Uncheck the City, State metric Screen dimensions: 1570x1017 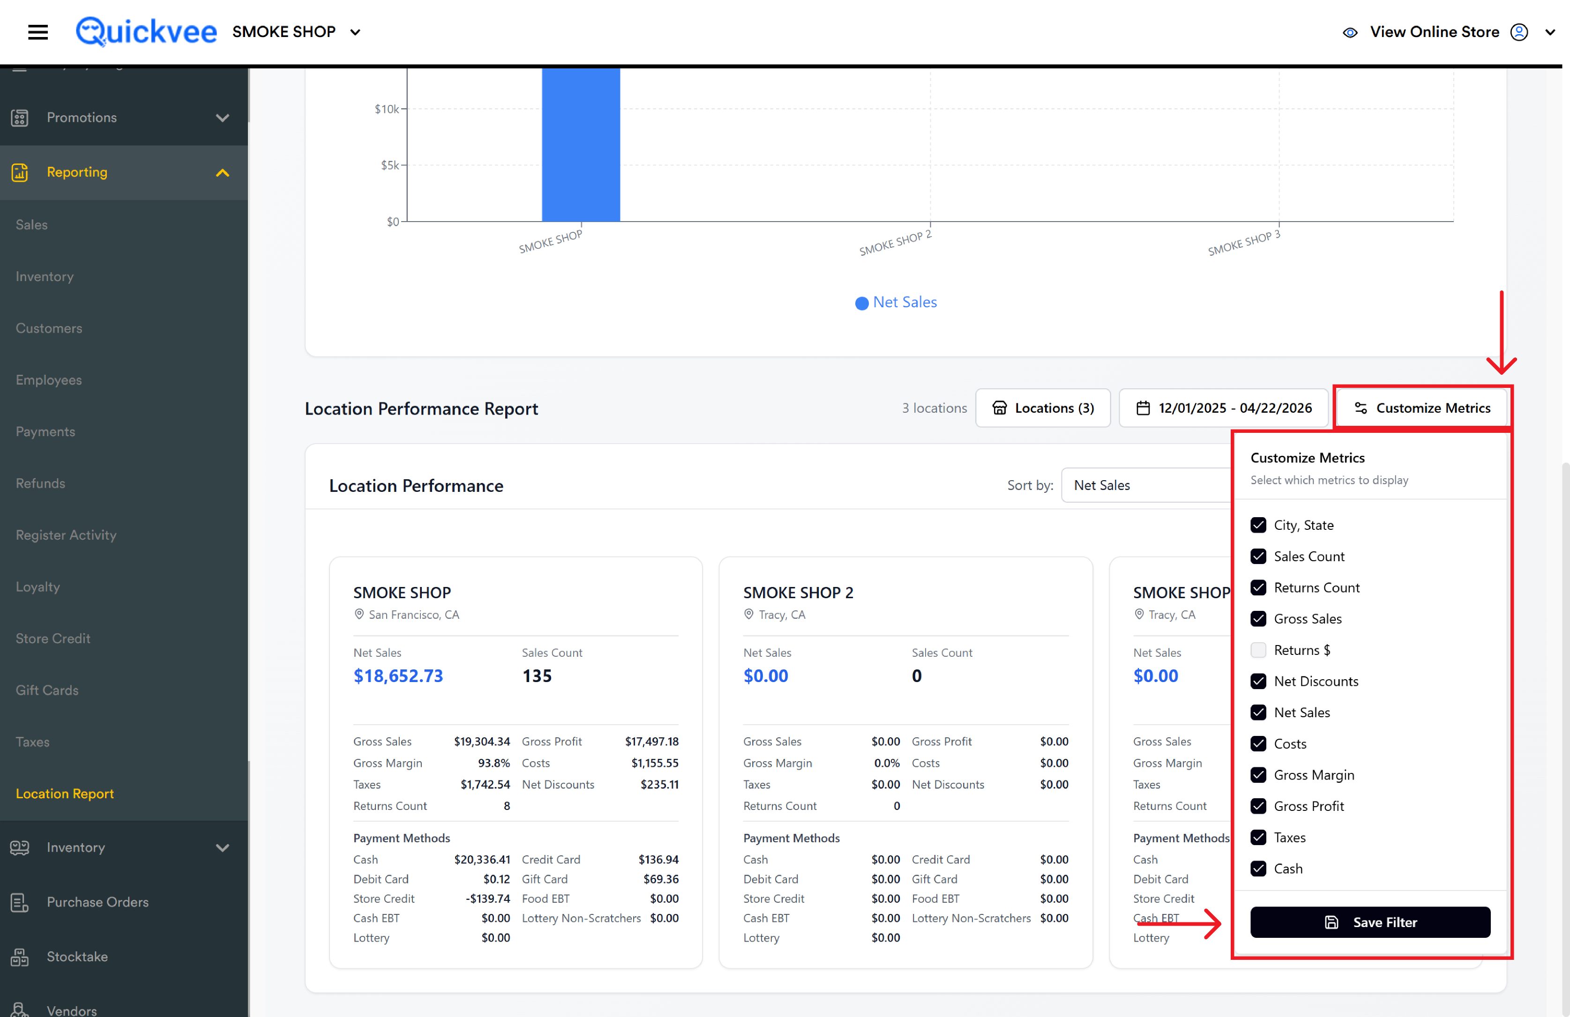[x=1258, y=525]
